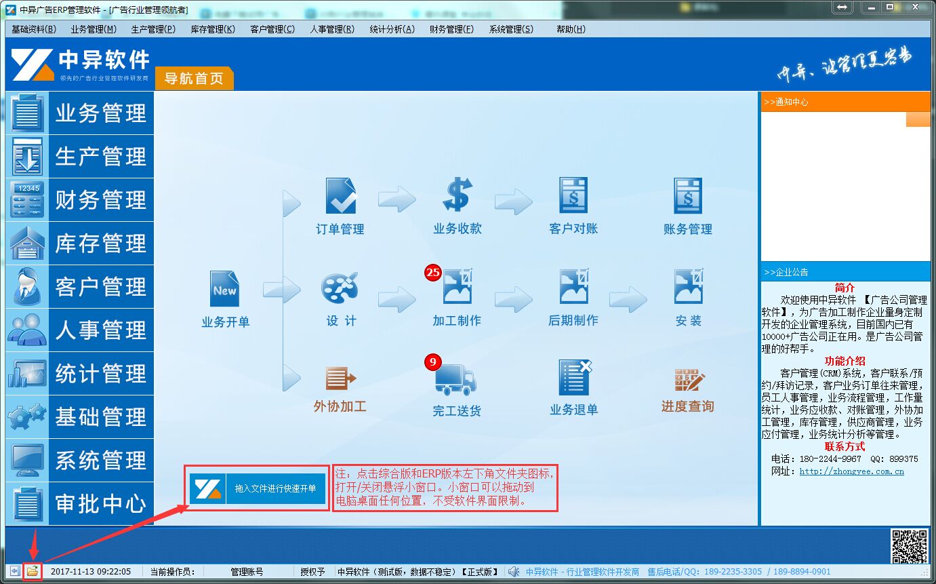The width and height of the screenshot is (936, 584).
Task: Open the 系统管理 sidebar module
Action: 79,460
